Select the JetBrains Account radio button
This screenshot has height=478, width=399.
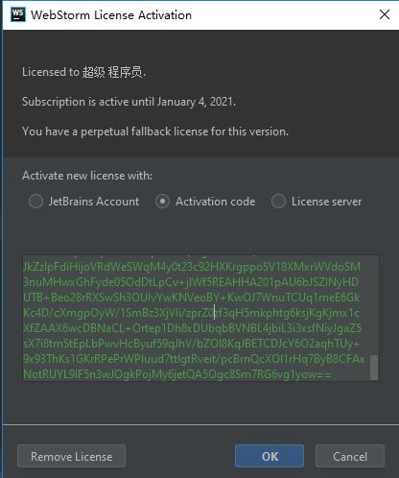pyautogui.click(x=35, y=202)
